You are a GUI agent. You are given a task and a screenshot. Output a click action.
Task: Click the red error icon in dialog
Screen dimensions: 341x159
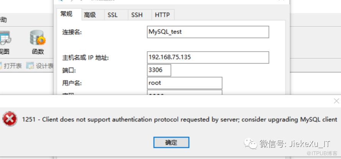[x=9, y=119]
